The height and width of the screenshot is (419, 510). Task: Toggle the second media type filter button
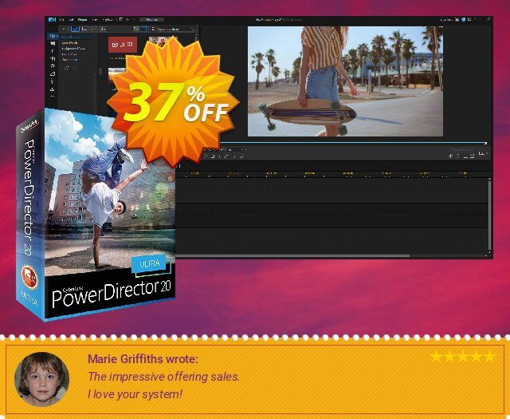click(84, 29)
